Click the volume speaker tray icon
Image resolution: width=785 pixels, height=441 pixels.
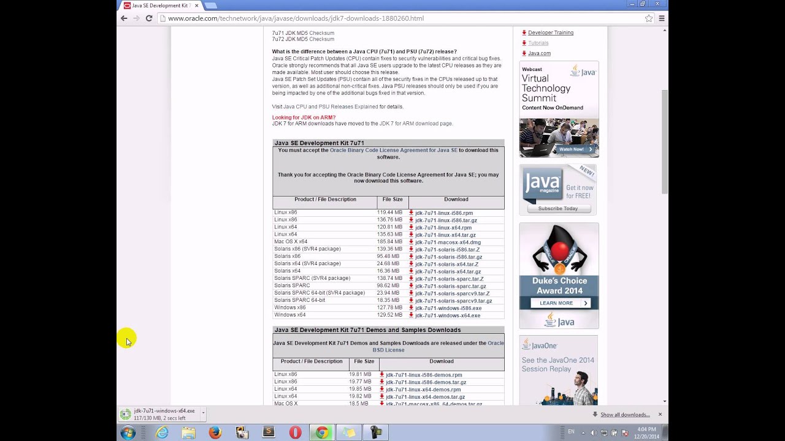click(593, 433)
